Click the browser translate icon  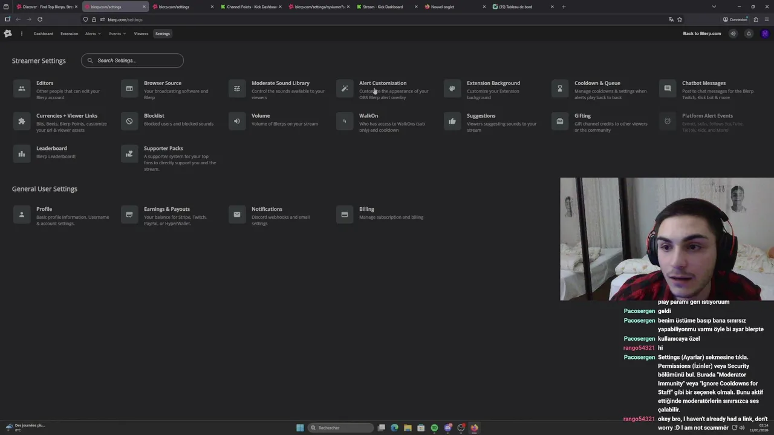click(671, 19)
